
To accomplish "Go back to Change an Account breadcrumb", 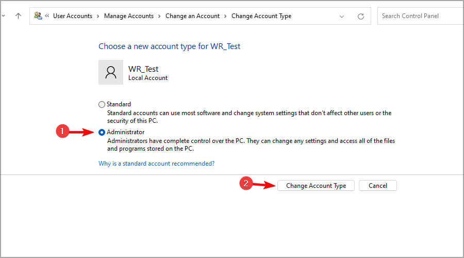I will (193, 16).
